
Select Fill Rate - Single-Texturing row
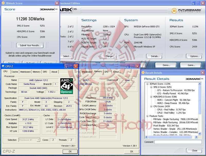point(176,119)
